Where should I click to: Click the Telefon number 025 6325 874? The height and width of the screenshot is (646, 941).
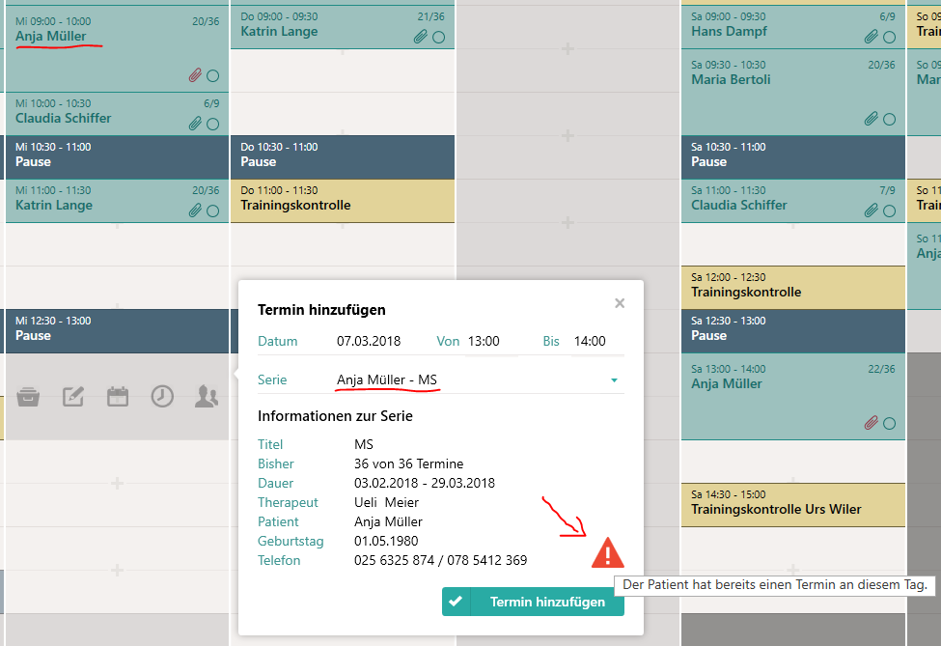[395, 560]
